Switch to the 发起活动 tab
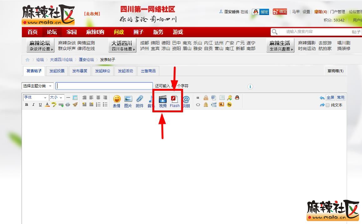 [x=125, y=71]
